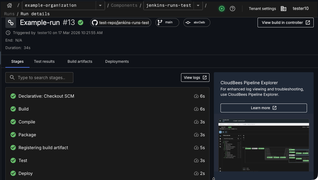Click the green status indicator icon
Screen dimensions: 318x180
click(222, 9)
